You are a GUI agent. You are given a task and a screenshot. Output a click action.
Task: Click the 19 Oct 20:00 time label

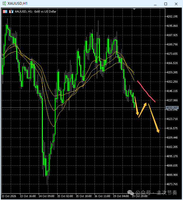pos(140,196)
